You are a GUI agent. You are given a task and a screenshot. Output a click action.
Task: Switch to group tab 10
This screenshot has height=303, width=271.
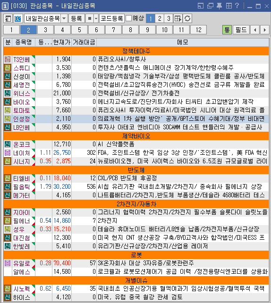[x=165, y=30]
